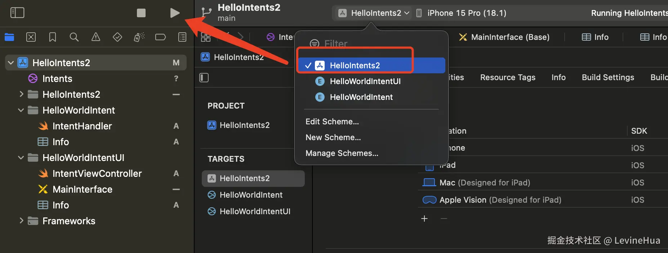Image resolution: width=668 pixels, height=253 pixels.
Task: Open the Source Control navigator
Action: point(31,37)
